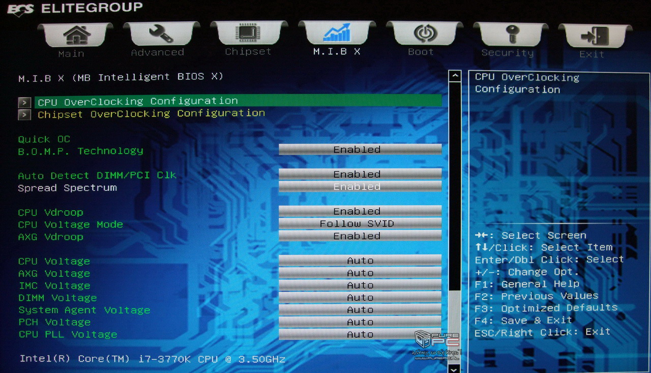Open the Security tab key icon
The height and width of the screenshot is (373, 651).
[511, 34]
